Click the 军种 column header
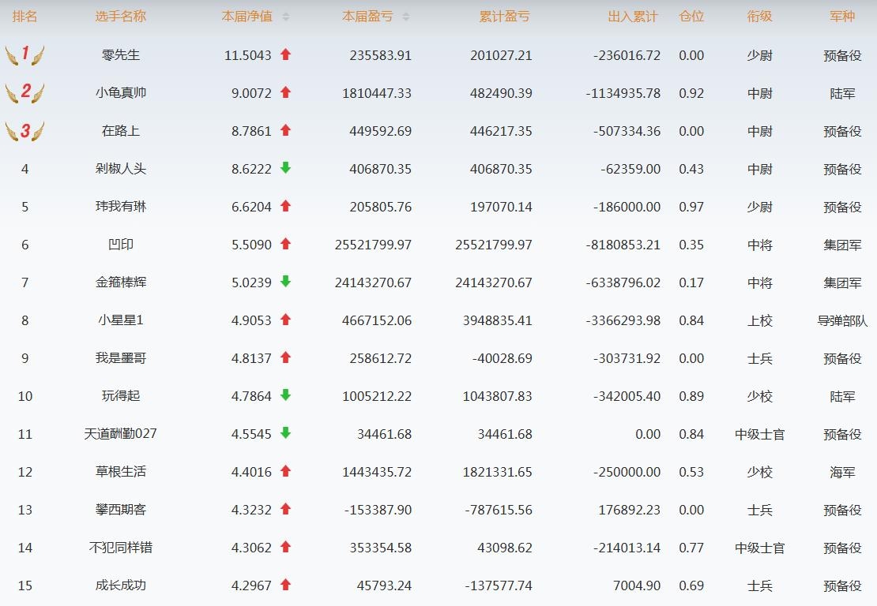The width and height of the screenshot is (877, 606). point(842,17)
